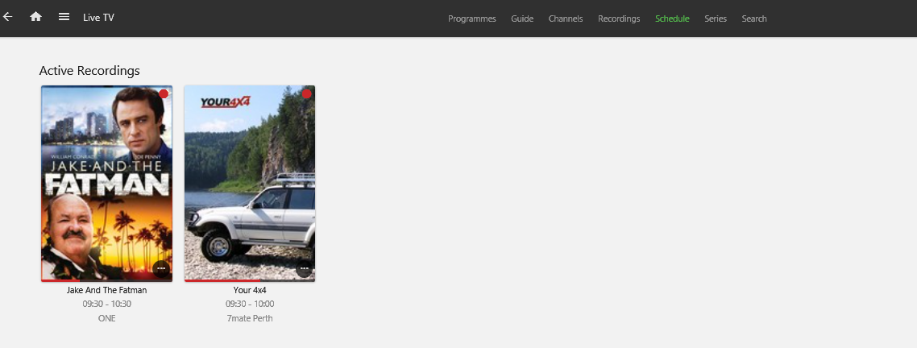917x348 pixels.
Task: Click the 09:30 - 10:00 time text
Action: (x=250, y=304)
